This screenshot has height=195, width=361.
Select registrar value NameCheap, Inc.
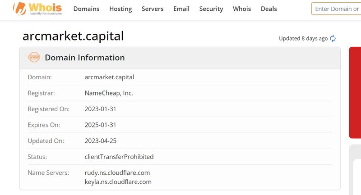(x=109, y=93)
